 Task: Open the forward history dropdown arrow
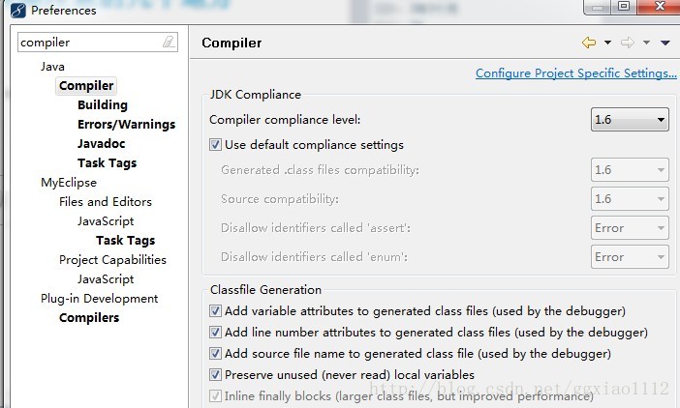tap(645, 44)
